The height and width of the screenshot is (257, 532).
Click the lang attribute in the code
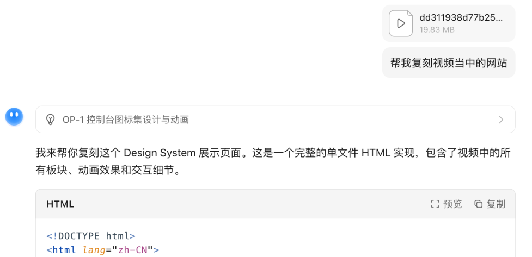[x=93, y=250]
